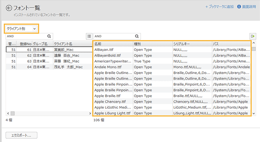
Task: Click the Braille,Outline,6 serial key cell
Action: [x=192, y=73]
